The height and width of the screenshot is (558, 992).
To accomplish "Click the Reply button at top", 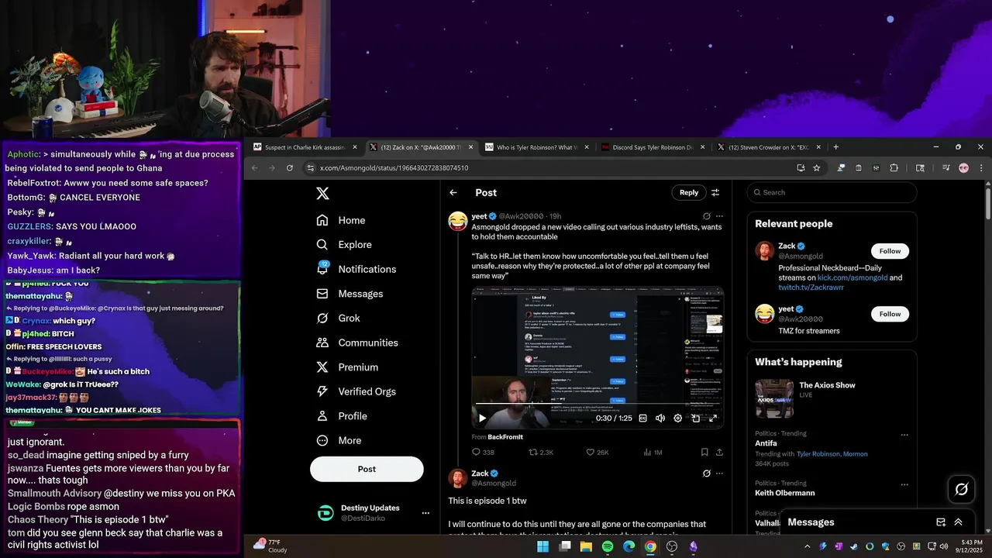I will point(689,192).
